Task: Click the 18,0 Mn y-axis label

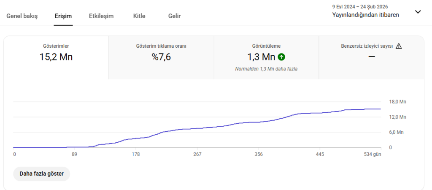Action: click(x=397, y=102)
